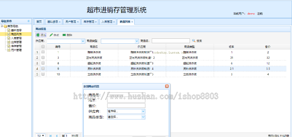The height and width of the screenshot is (137, 292).
Task: Click the green minus 删除 toolbar button
Action: 67,35
